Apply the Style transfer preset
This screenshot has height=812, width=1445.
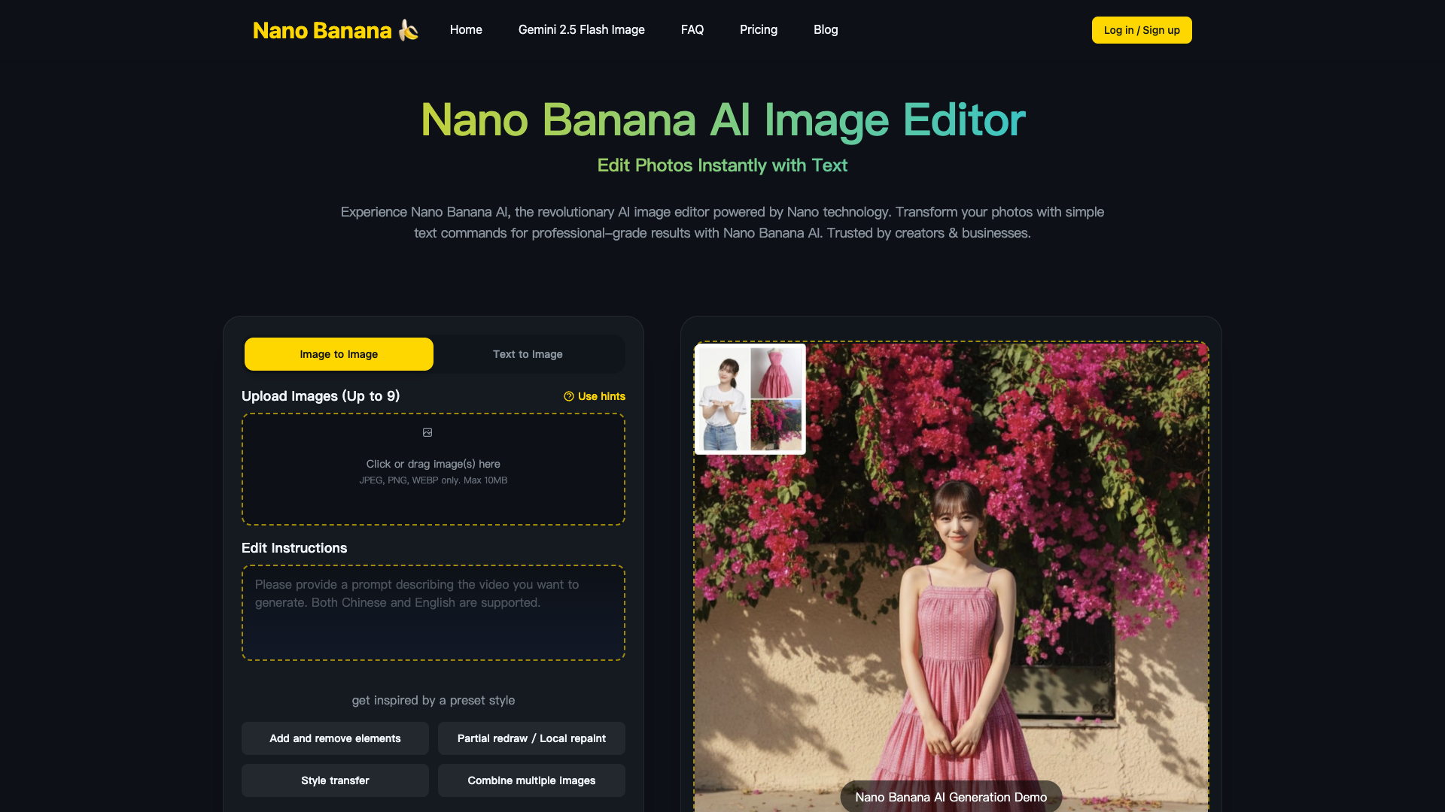[335, 780]
